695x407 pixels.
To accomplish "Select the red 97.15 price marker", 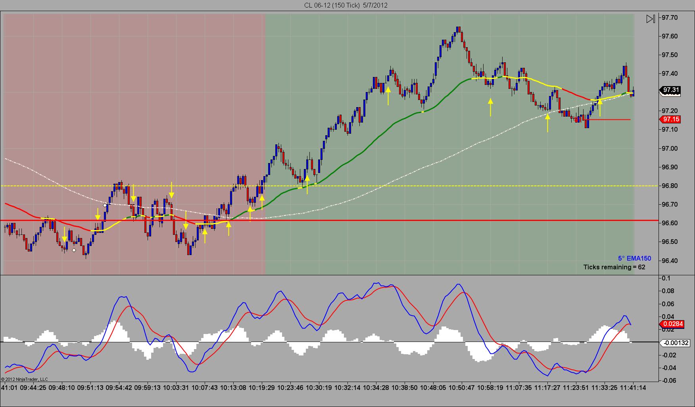I will pos(670,119).
